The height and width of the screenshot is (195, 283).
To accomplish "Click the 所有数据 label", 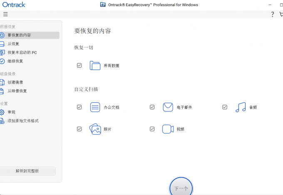I will [x=112, y=66].
